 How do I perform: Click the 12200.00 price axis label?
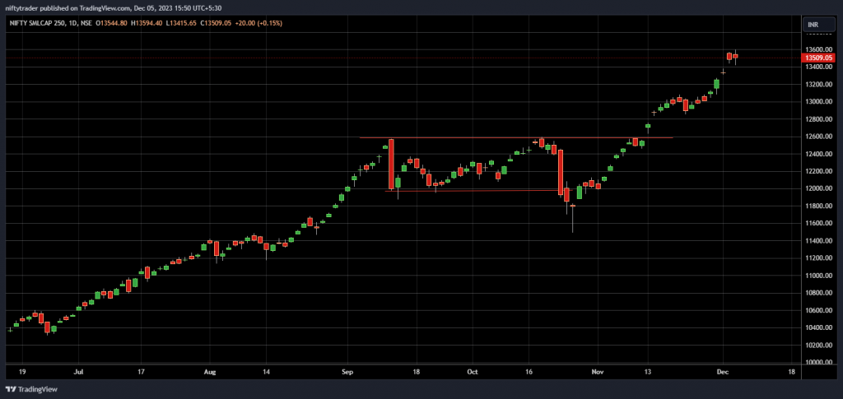(819, 171)
